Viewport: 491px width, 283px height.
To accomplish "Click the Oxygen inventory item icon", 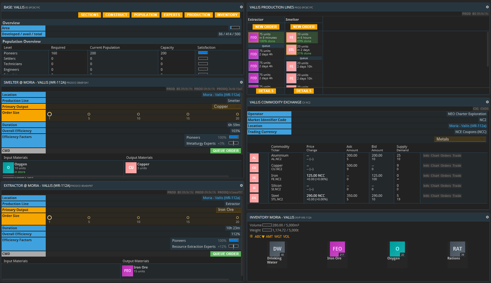I will 397,249.
